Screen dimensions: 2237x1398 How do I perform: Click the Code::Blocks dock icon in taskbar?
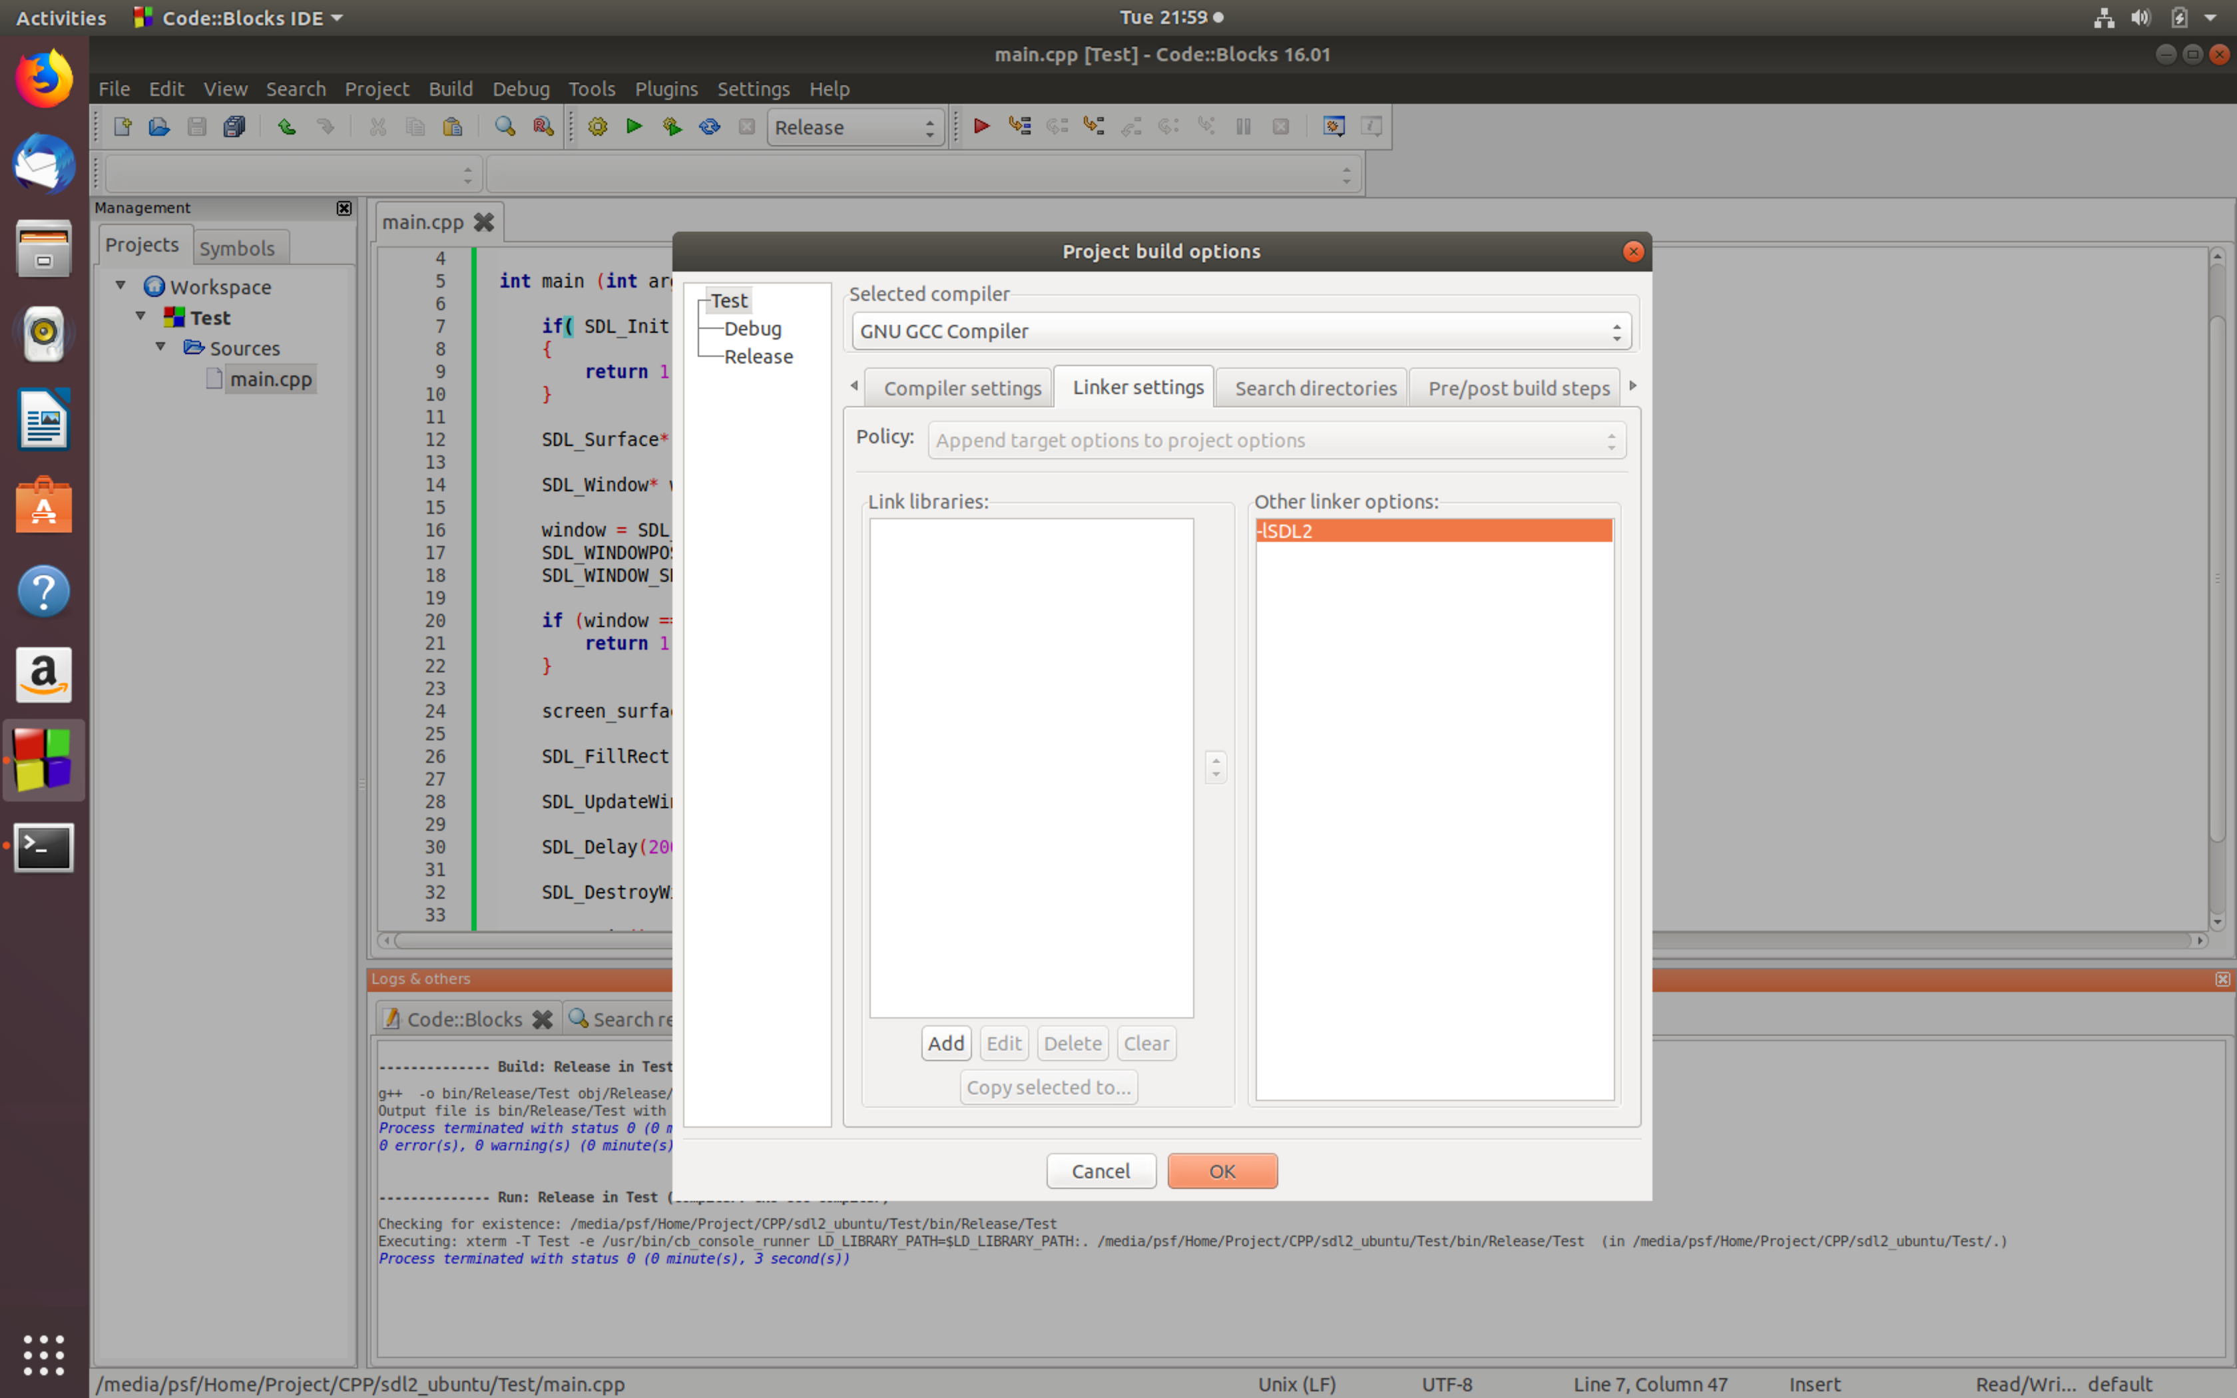coord(43,759)
